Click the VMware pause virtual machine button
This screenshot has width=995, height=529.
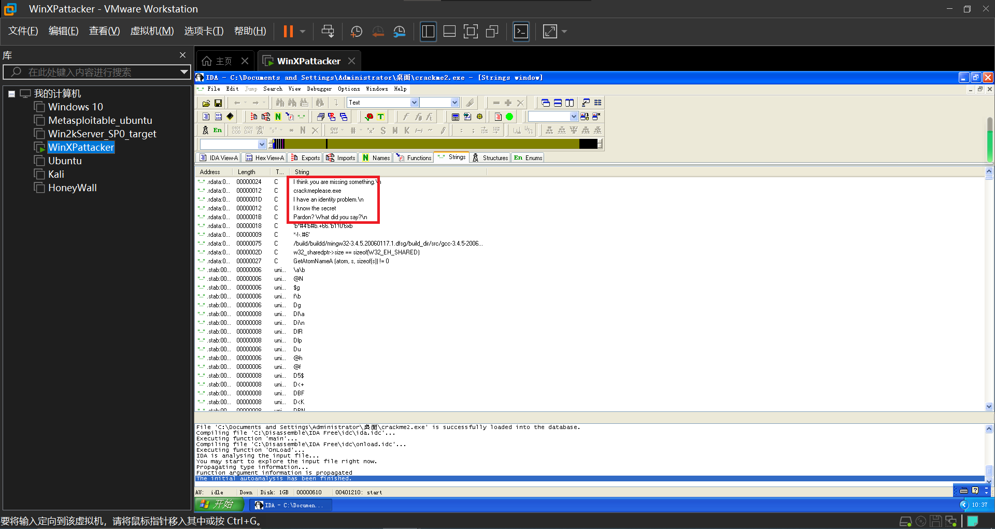click(288, 31)
